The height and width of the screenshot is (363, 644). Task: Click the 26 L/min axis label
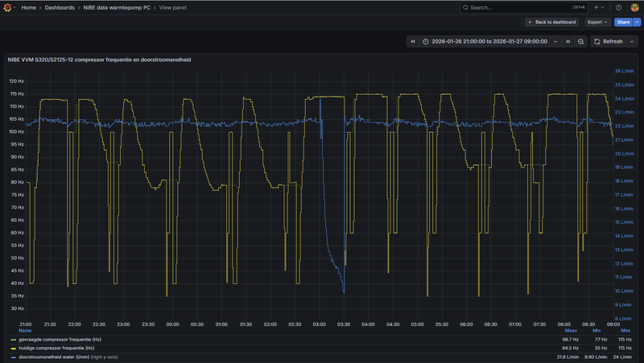pos(625,71)
